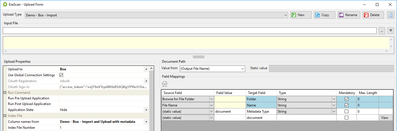The image size is (397, 131).
Task: Enable Mandatory for Metadata Type row
Action: click(346, 112)
